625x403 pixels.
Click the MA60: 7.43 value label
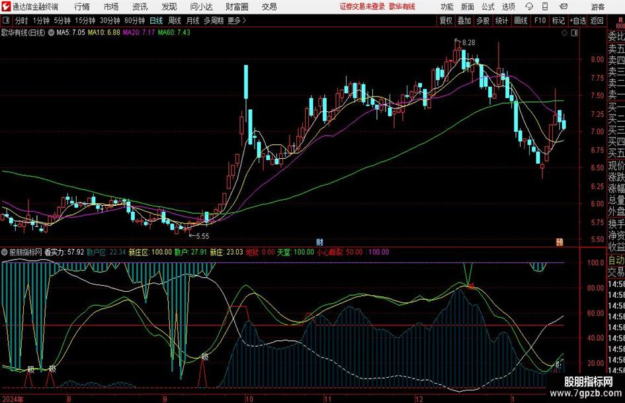[x=174, y=32]
